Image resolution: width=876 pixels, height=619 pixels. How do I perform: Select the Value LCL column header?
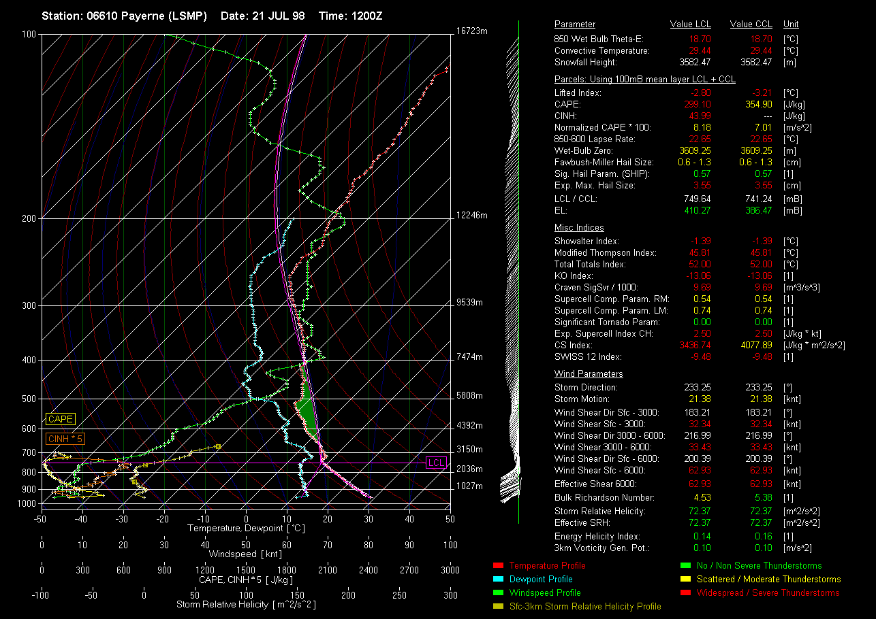point(691,24)
